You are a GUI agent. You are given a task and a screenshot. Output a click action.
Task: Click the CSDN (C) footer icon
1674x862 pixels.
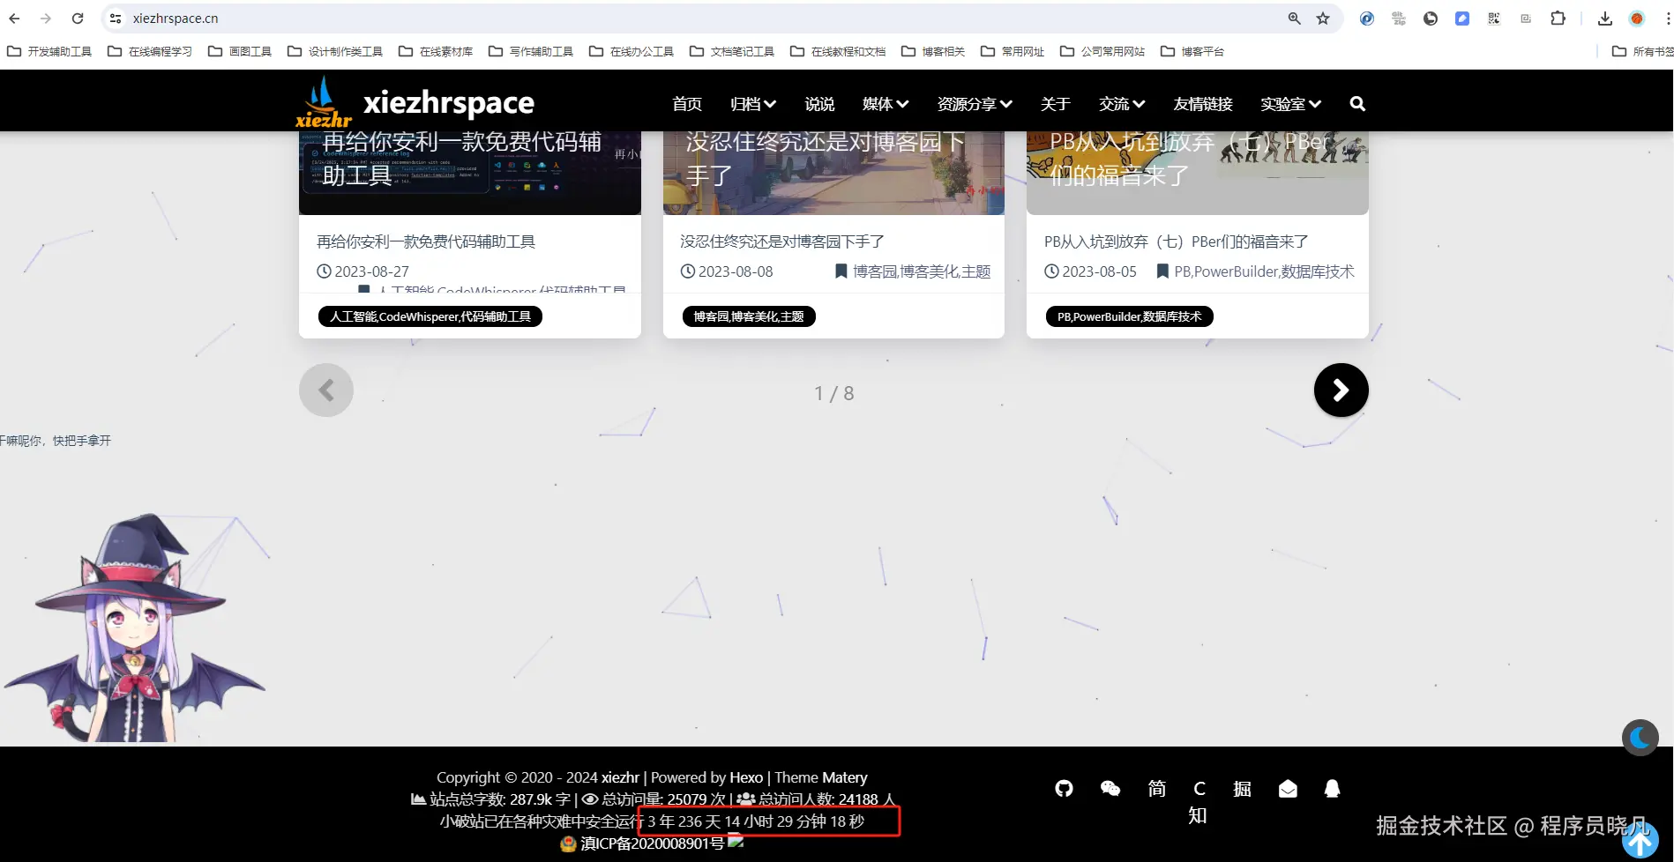[1199, 788]
